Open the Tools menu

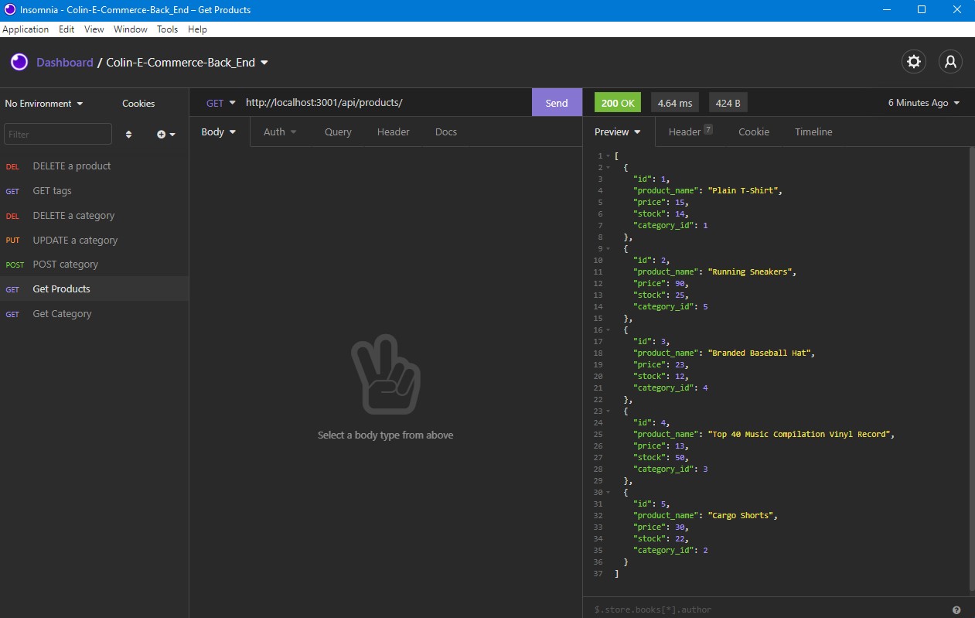[167, 29]
